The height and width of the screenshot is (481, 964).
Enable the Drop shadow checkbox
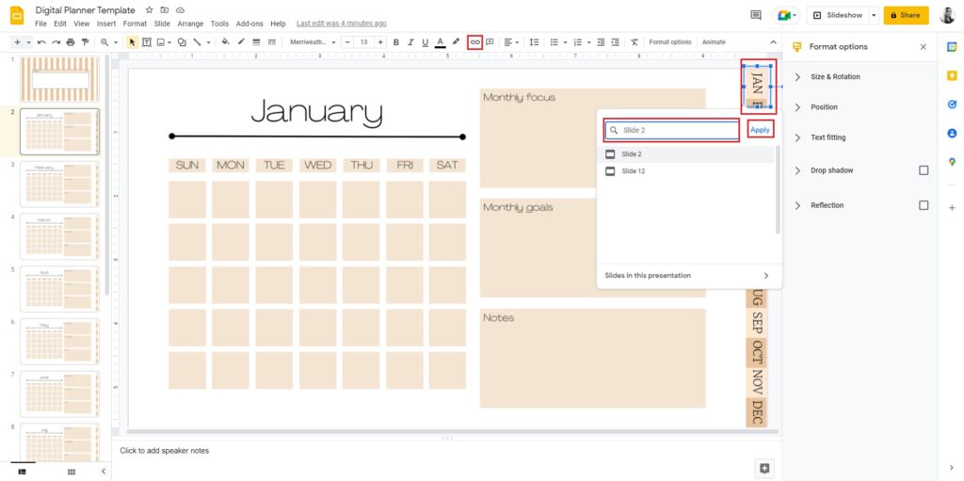924,170
